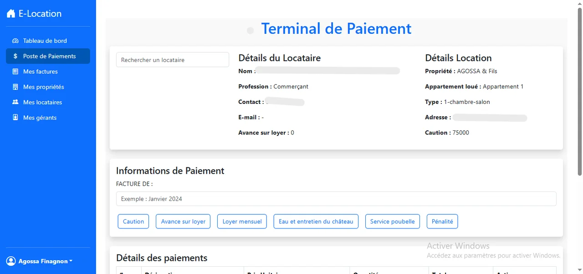Click the FACTURE DE input field
This screenshot has width=583, height=274.
(x=336, y=199)
